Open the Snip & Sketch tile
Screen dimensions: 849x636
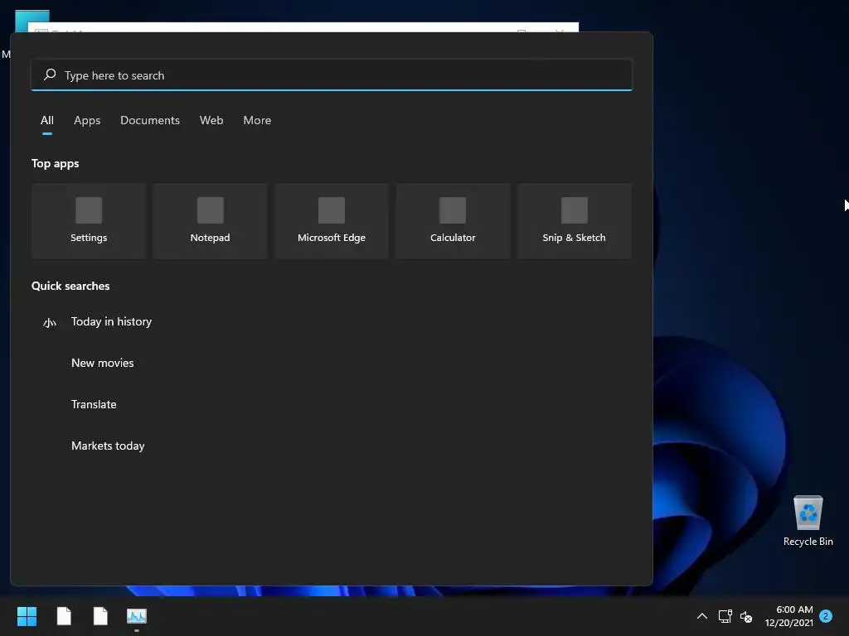click(x=574, y=221)
